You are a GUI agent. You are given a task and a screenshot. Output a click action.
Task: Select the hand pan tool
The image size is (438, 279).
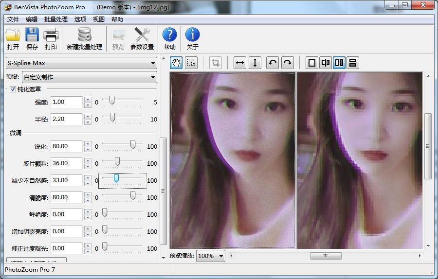pos(176,63)
